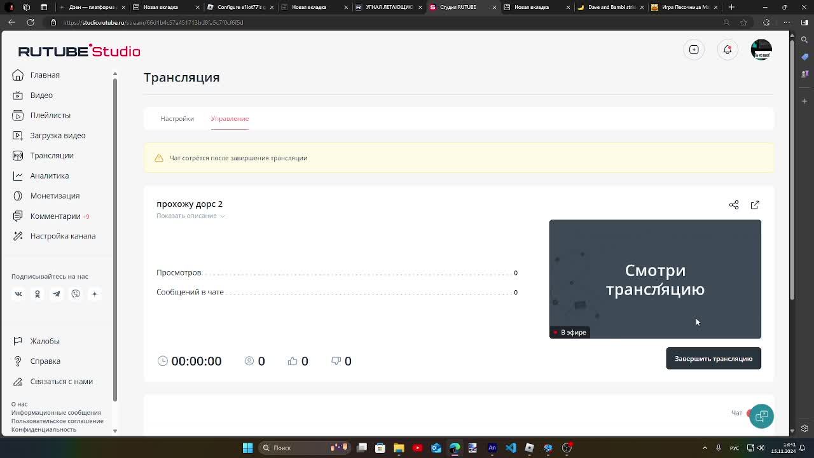
Task: Click the Чат label
Action: point(736,413)
